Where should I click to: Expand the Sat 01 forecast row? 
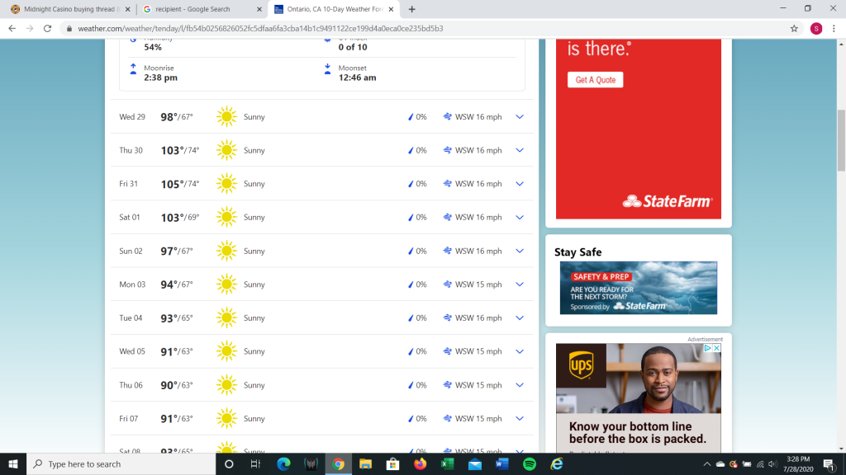[x=519, y=218]
